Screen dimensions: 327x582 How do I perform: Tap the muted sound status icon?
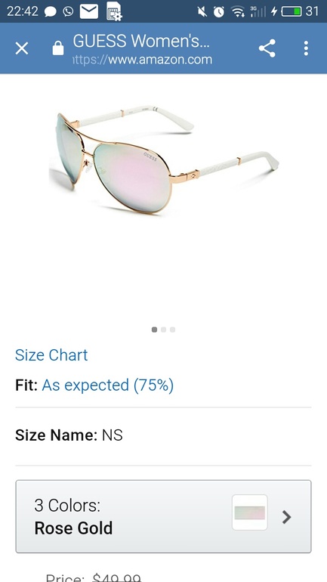(202, 12)
